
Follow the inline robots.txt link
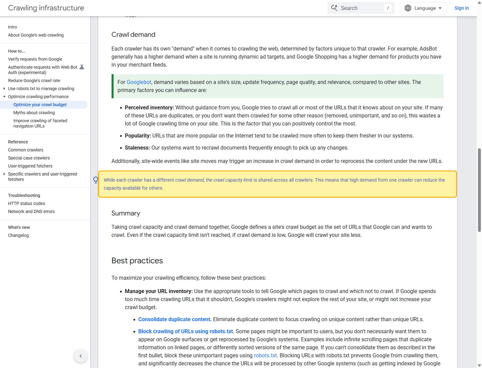pos(265,355)
